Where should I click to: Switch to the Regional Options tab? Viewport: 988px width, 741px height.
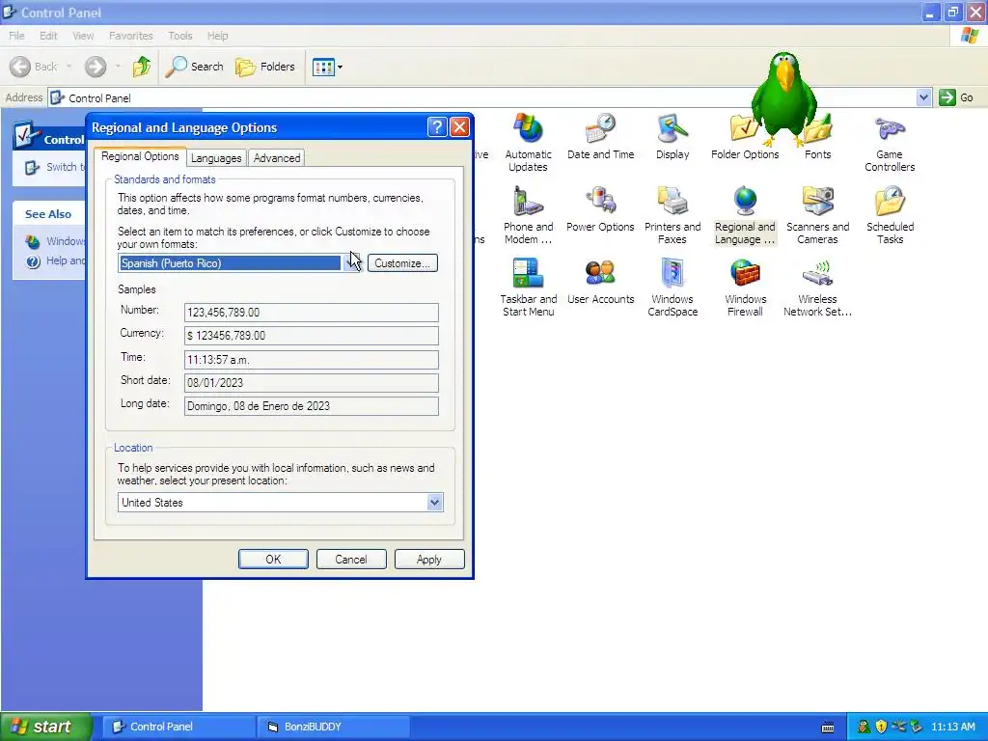[140, 156]
